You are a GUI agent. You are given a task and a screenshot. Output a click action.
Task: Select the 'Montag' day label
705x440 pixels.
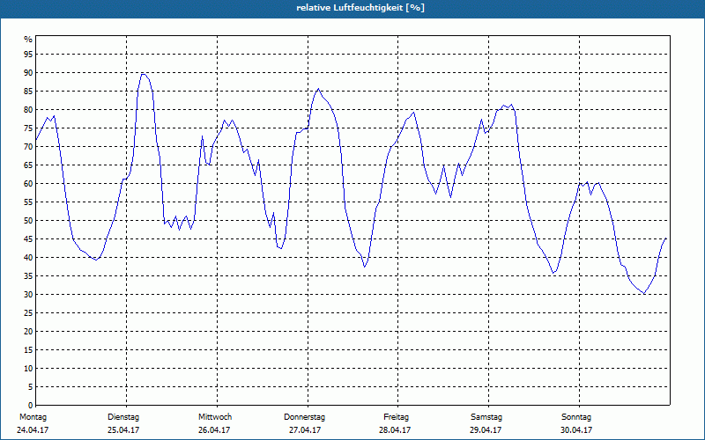[x=33, y=417]
